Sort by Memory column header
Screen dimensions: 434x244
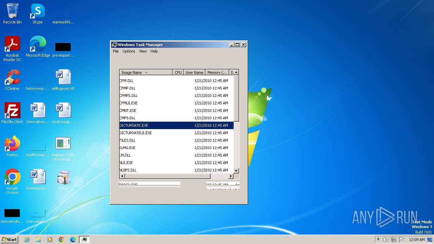[x=217, y=72]
